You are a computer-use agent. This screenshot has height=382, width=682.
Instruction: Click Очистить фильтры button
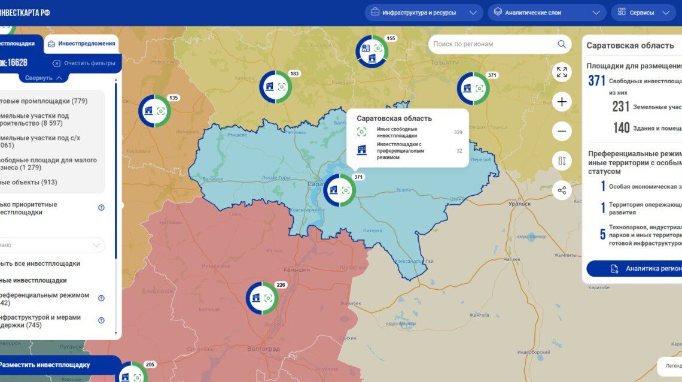(x=84, y=63)
